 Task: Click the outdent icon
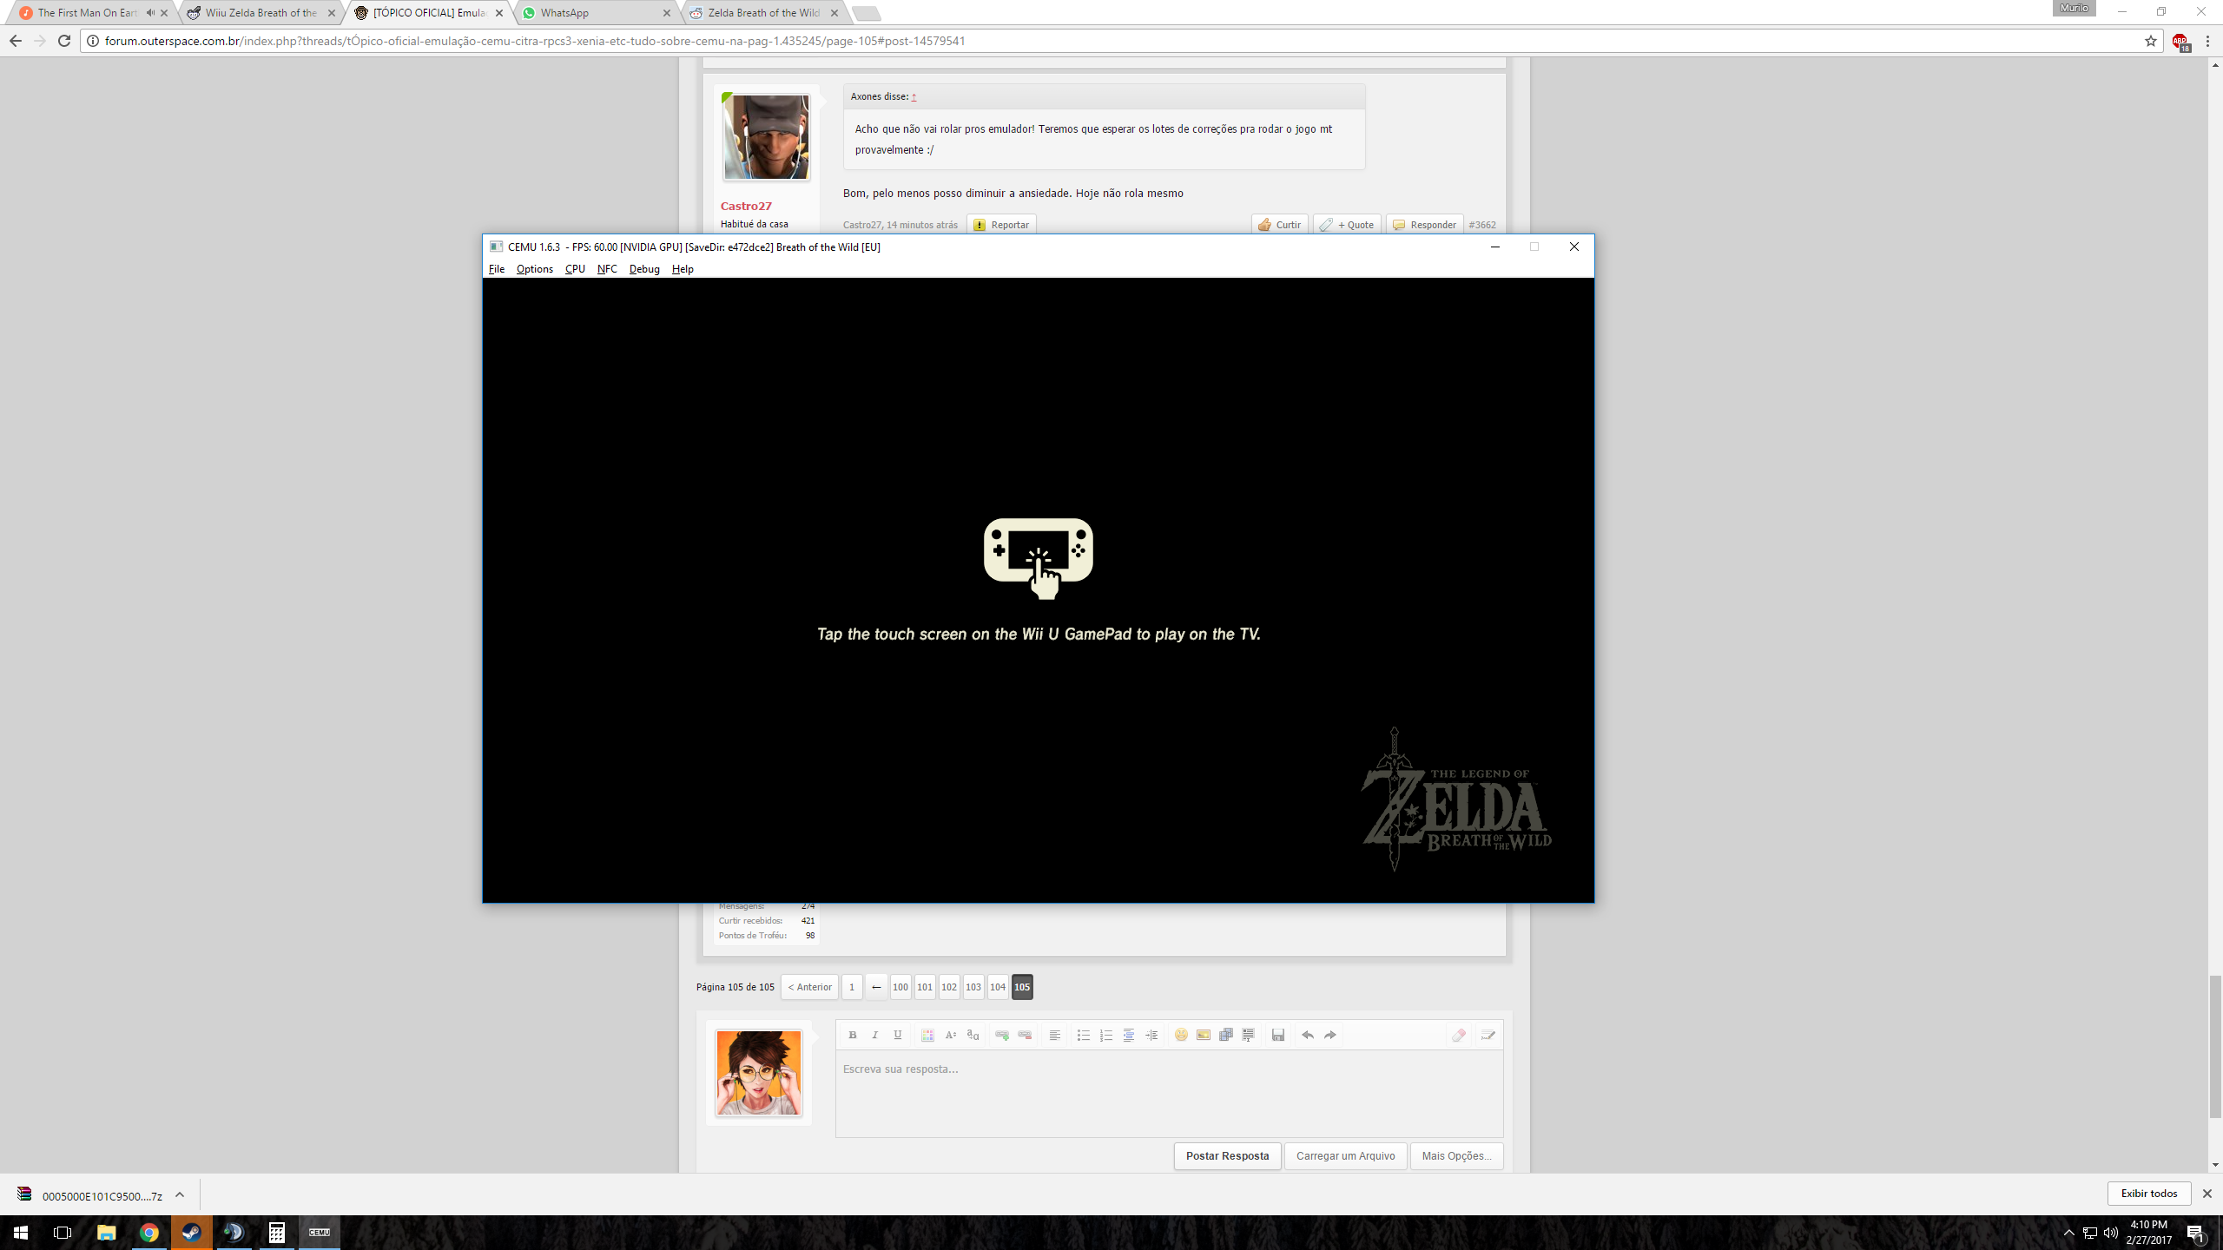1129,1035
